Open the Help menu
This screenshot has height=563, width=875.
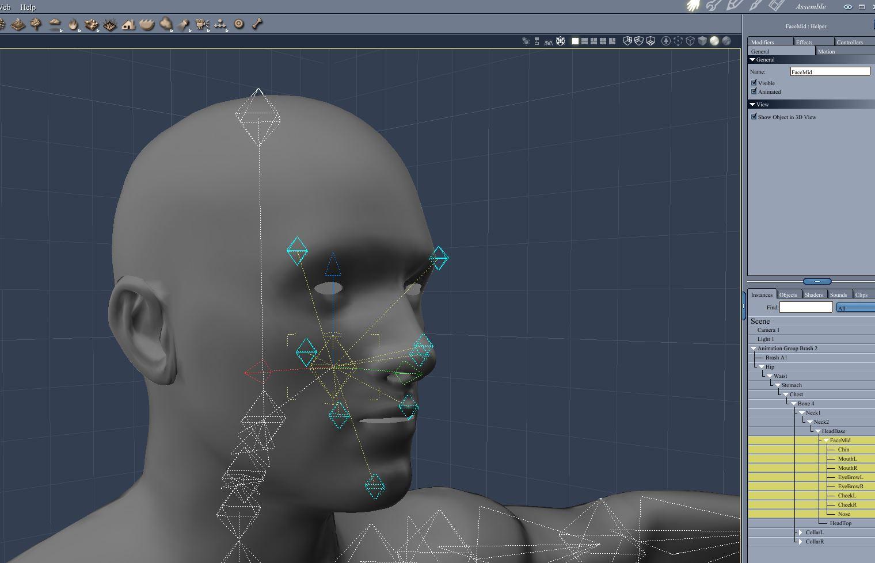coord(28,7)
